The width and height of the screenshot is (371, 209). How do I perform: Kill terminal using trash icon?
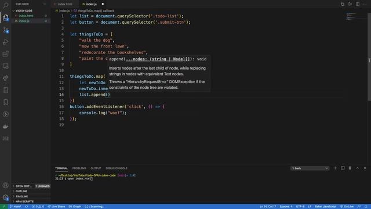coord(350,168)
